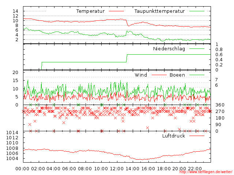Click the tieffliegen.de/wetter link

pos(206,172)
